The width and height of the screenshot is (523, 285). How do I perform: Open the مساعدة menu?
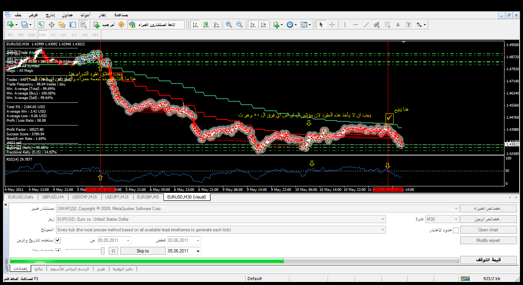pyautogui.click(x=121, y=15)
